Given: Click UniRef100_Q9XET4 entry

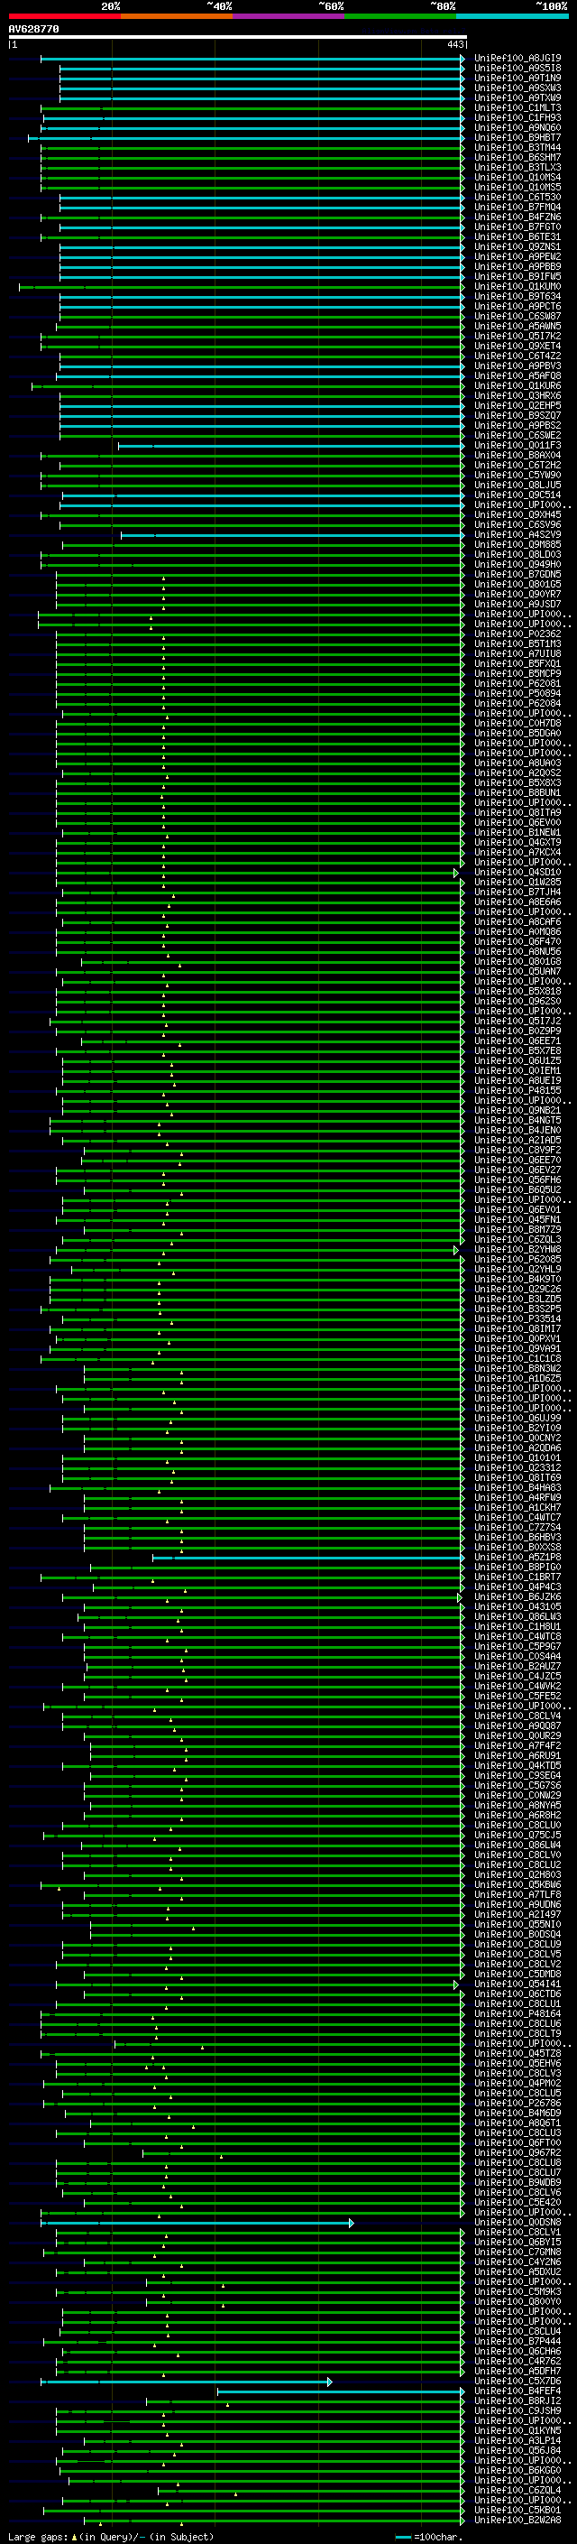Looking at the screenshot, I should (x=517, y=346).
